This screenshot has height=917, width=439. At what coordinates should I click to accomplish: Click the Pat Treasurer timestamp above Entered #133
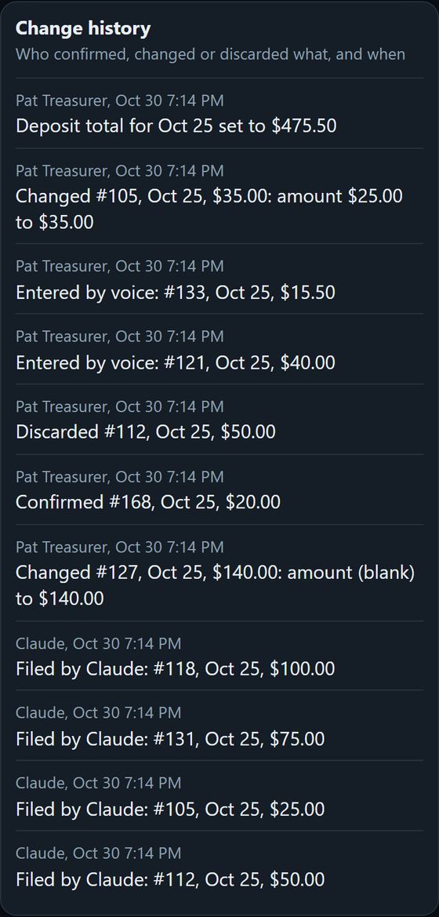(120, 266)
